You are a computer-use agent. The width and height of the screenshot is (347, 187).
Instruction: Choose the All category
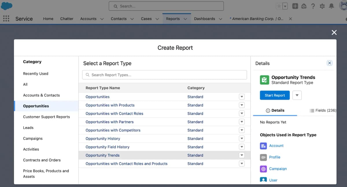click(x=25, y=85)
